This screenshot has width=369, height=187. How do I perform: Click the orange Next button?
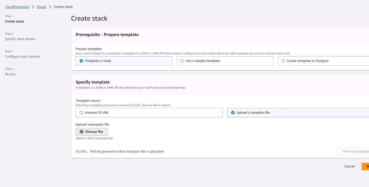pos(365,166)
